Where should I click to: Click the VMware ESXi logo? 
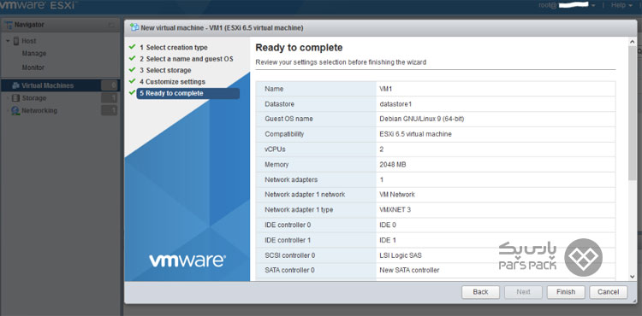pyautogui.click(x=38, y=6)
